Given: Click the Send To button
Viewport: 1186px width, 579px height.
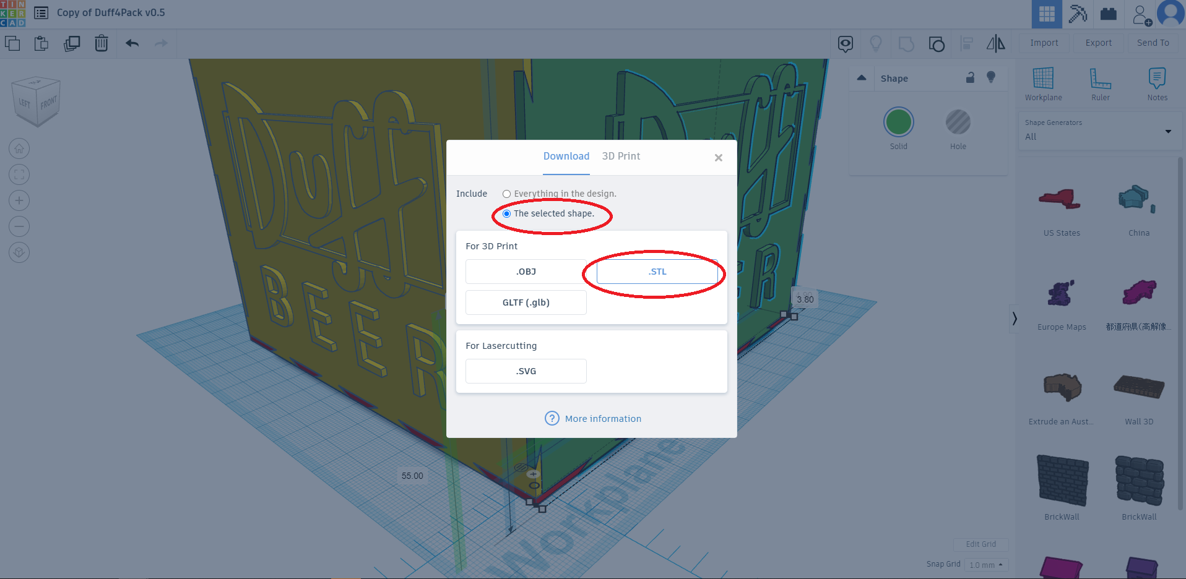Looking at the screenshot, I should pos(1153,43).
